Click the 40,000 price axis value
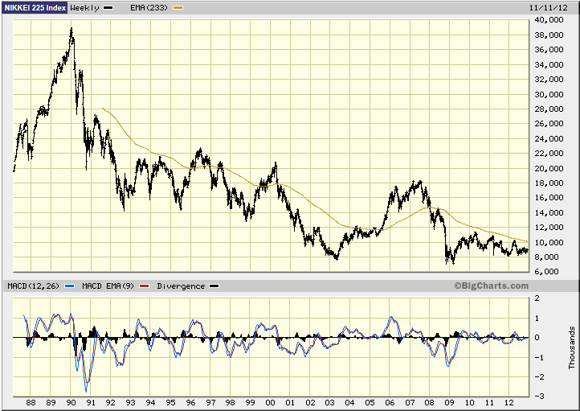This screenshot has width=580, height=411. point(549,20)
